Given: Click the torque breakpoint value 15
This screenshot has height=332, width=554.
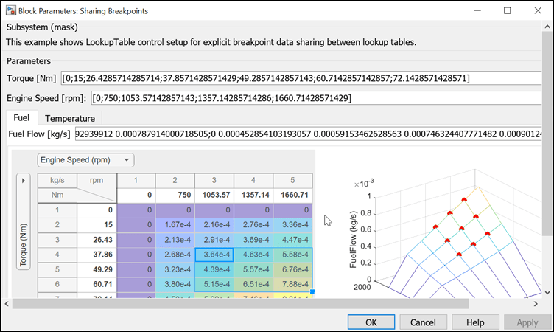Looking at the screenshot, I should point(97,225).
